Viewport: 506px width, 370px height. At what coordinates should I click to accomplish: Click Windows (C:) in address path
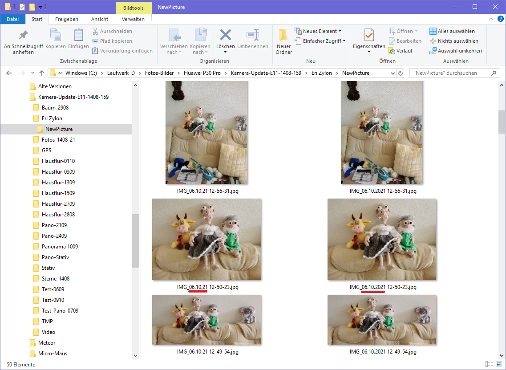[81, 73]
